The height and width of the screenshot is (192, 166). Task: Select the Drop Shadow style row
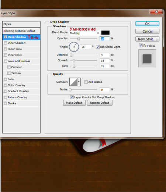(x=21, y=37)
